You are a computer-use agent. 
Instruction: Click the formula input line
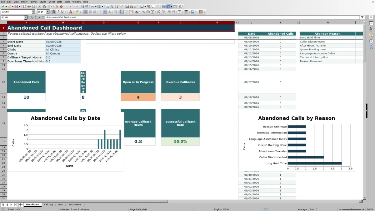[x=203, y=18]
